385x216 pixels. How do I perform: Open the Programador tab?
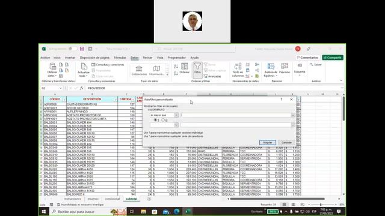click(x=176, y=58)
